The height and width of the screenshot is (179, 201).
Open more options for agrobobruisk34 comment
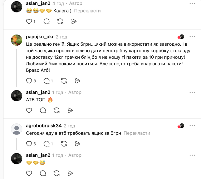(x=192, y=126)
